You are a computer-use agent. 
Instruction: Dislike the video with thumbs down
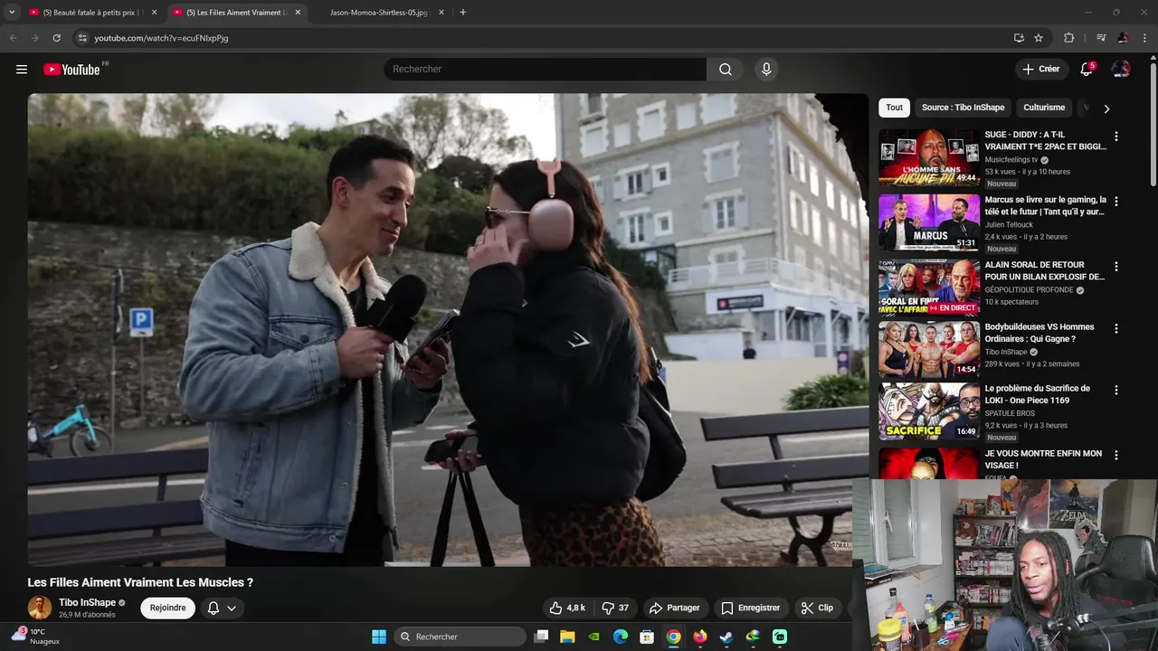tap(616, 608)
